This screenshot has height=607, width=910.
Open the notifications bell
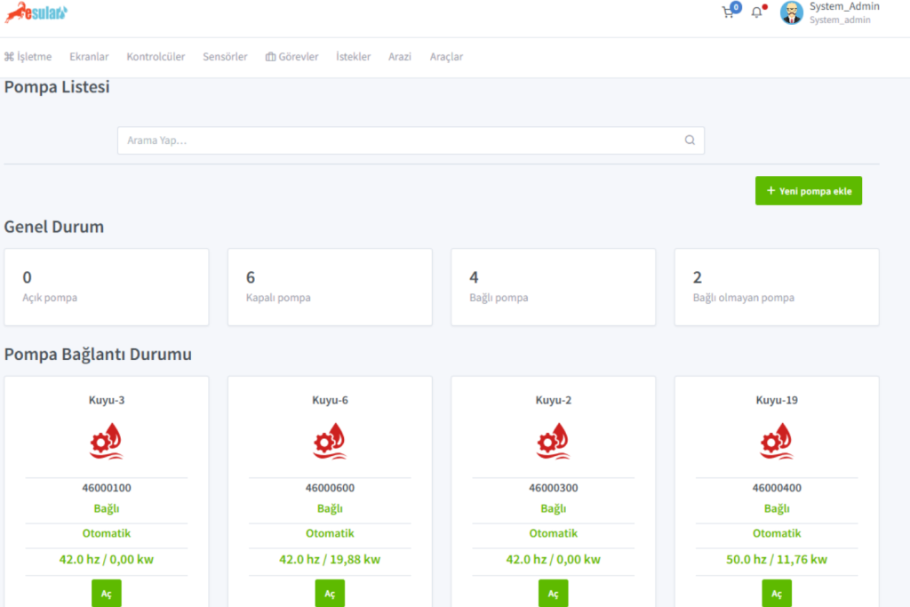click(x=757, y=12)
